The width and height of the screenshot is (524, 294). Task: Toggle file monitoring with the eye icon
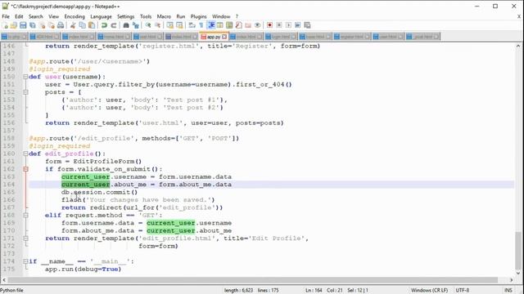click(x=257, y=25)
